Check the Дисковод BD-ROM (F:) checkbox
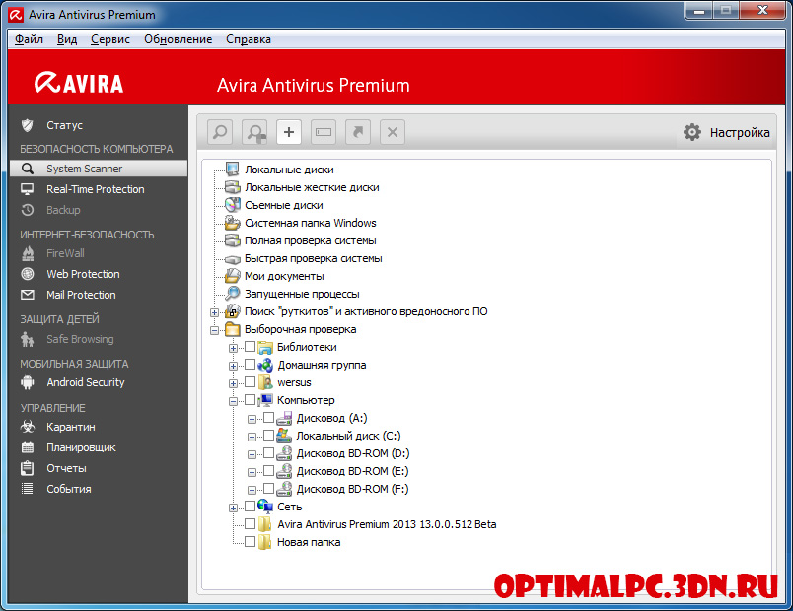 pos(269,488)
